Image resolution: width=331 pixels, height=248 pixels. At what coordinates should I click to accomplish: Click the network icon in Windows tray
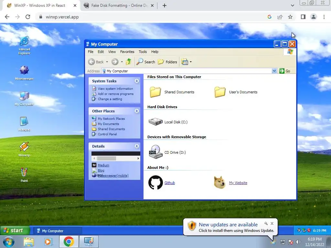pyautogui.click(x=283, y=242)
